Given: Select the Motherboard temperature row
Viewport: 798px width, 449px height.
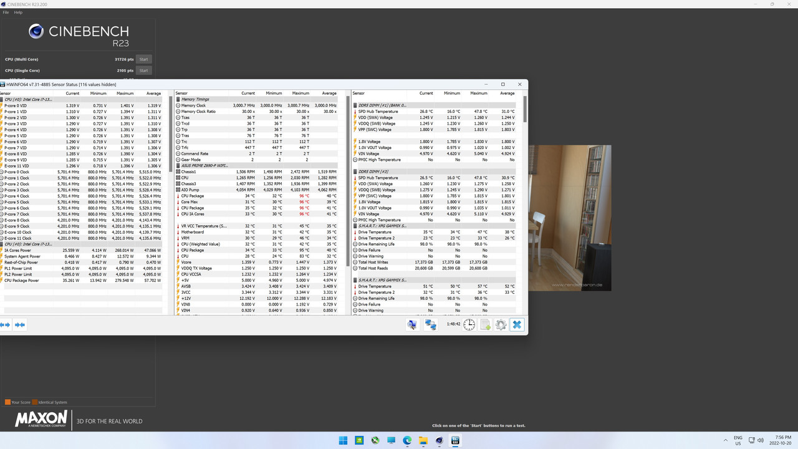Looking at the screenshot, I should click(x=256, y=232).
